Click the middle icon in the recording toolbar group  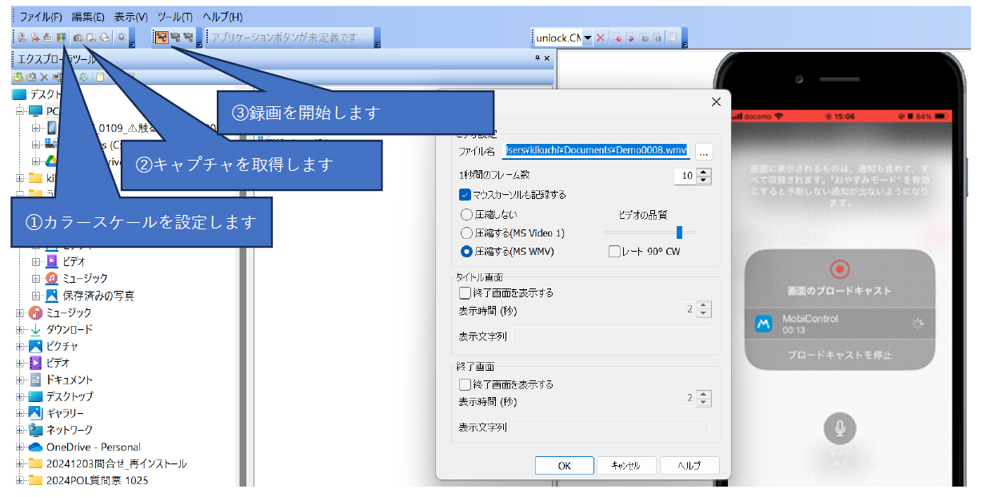pos(175,38)
